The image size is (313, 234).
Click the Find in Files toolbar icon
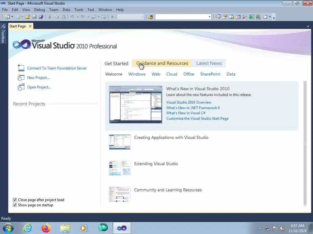pyautogui.click(x=151, y=17)
